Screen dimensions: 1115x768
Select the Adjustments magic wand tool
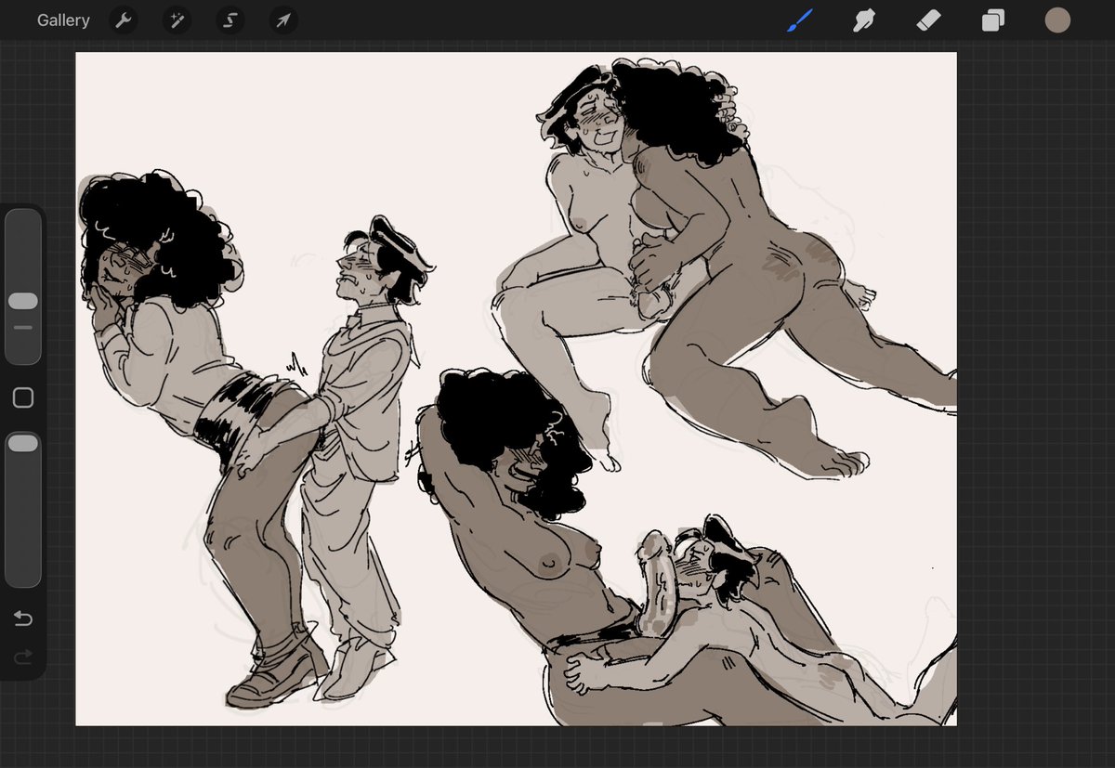pyautogui.click(x=177, y=20)
